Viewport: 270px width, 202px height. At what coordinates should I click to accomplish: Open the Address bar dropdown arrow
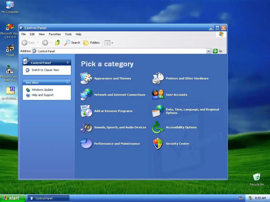click(209, 51)
